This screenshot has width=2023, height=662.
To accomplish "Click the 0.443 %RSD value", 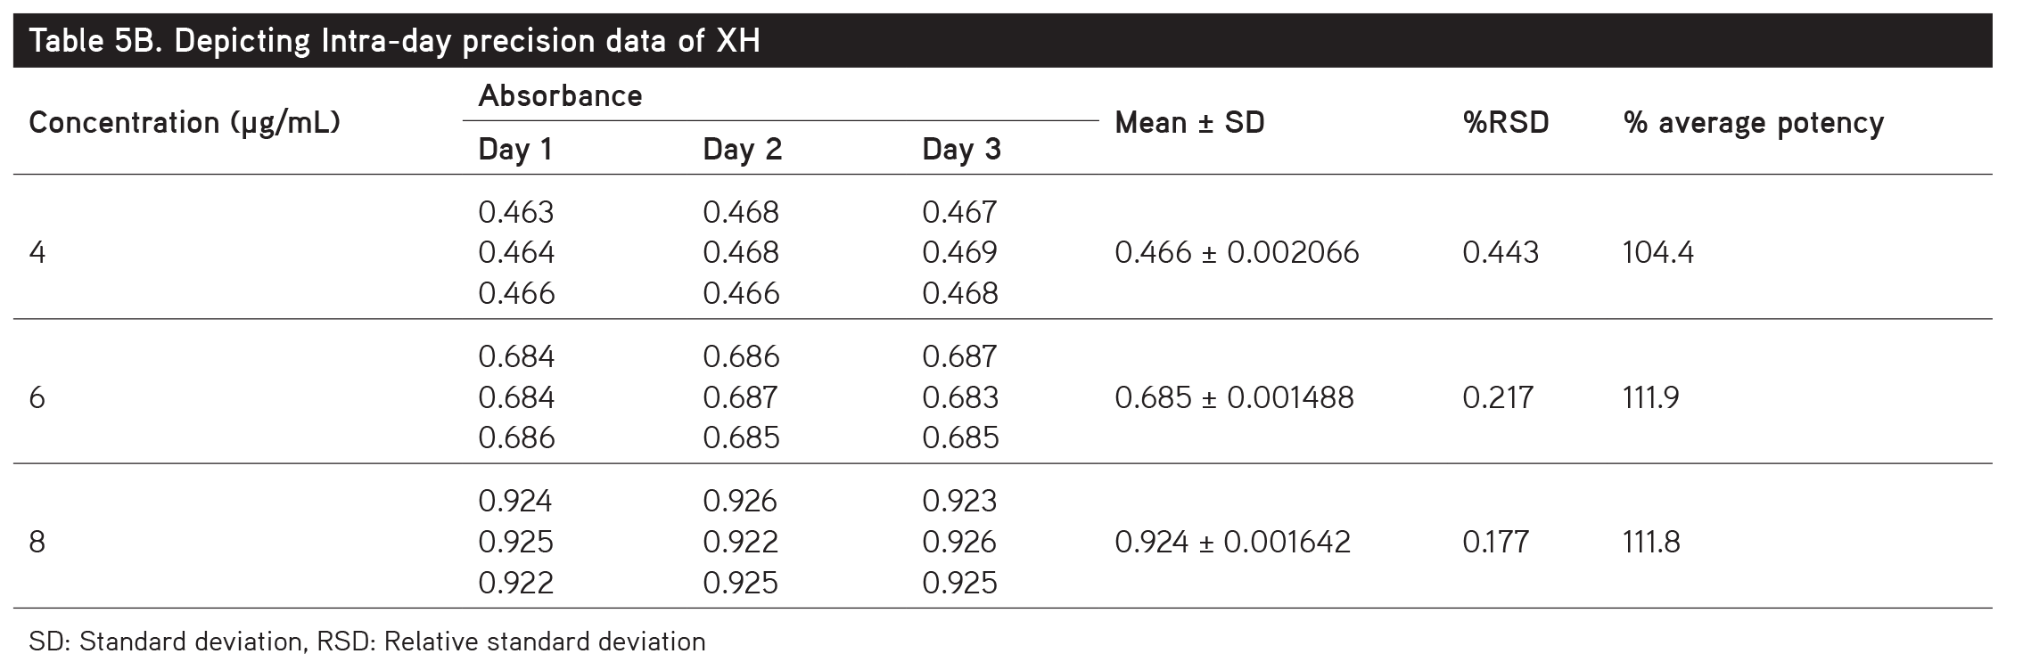I will 1500,253.
